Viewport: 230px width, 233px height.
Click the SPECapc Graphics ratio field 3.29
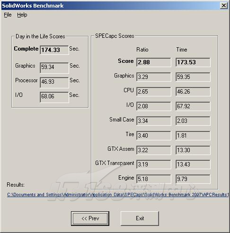154,77
